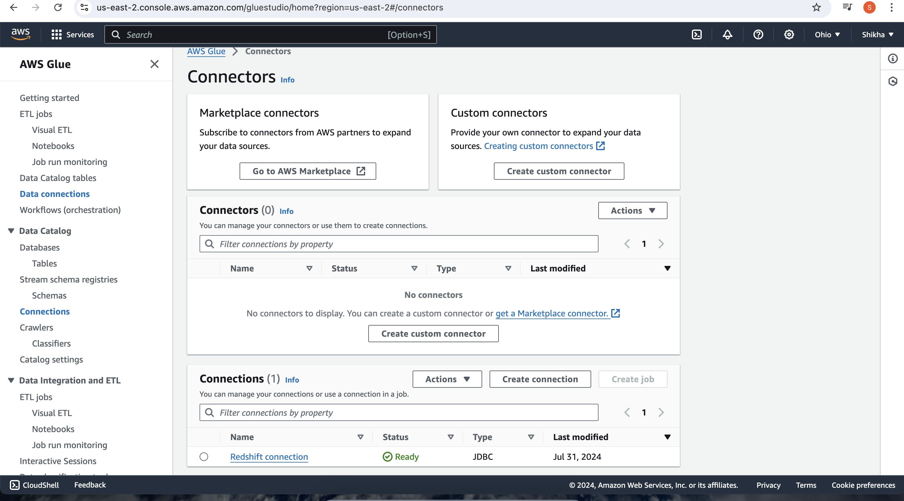Screen dimensions: 904x501
Task: Click the settings gear icon
Action: click(x=789, y=34)
